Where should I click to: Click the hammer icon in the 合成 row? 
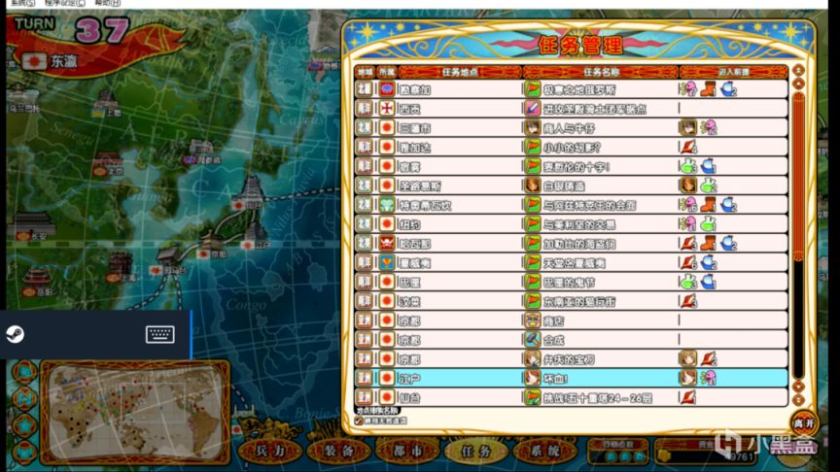point(532,339)
